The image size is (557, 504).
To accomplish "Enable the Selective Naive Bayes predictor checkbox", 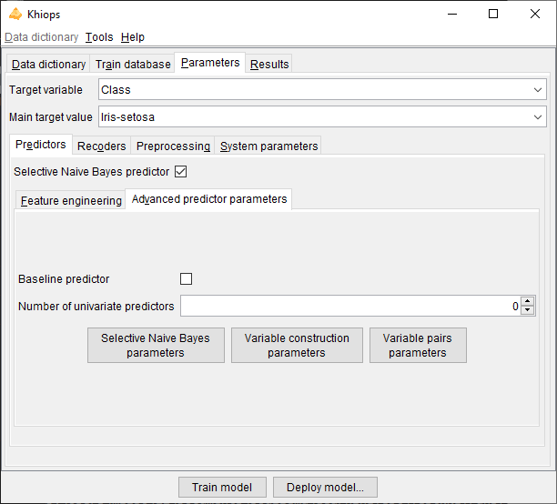I will point(180,171).
